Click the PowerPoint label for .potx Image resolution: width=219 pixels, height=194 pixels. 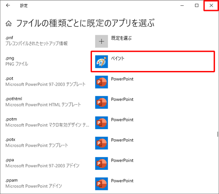pyautogui.click(x=122, y=140)
